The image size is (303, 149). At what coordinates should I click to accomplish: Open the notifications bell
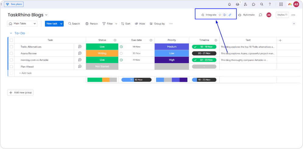[229, 4]
